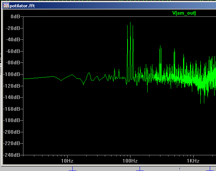This screenshot has width=216, height=171.
Task: Click the -140dB axis label
Action: [x=12, y=97]
